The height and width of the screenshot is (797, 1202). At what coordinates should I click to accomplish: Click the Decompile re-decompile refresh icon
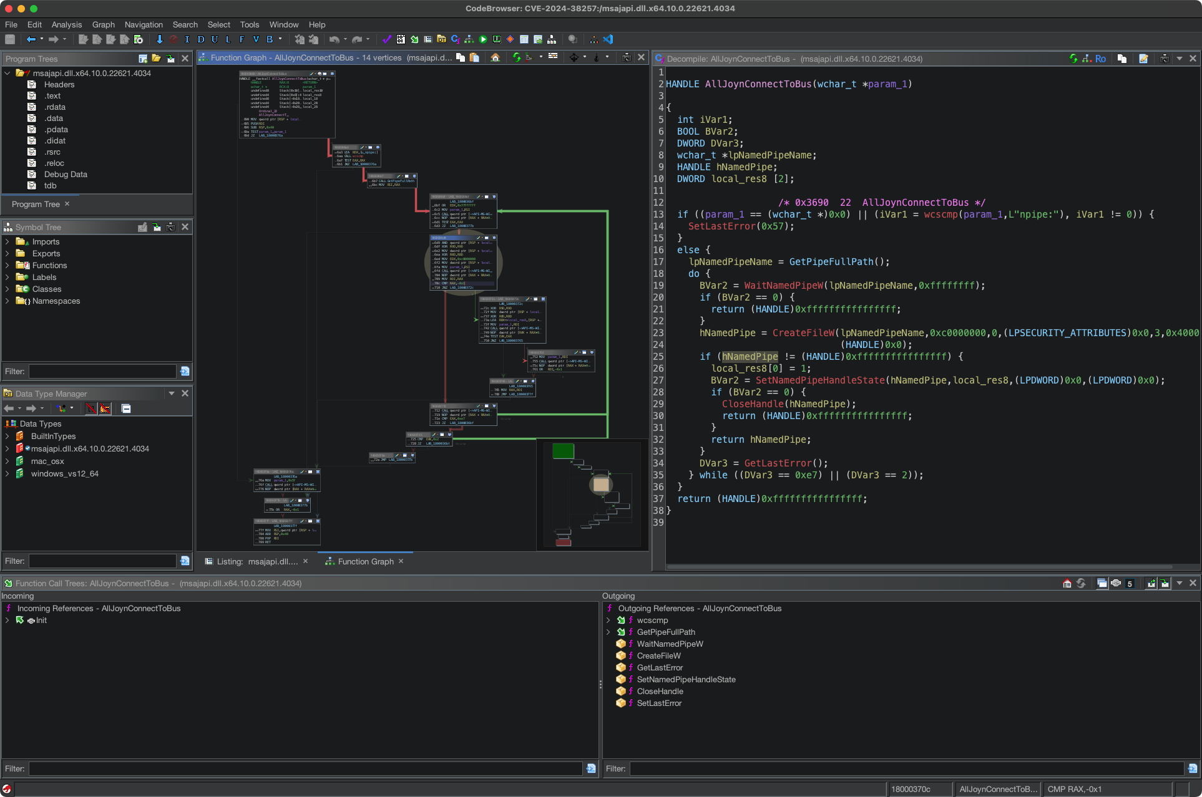pyautogui.click(x=1073, y=58)
